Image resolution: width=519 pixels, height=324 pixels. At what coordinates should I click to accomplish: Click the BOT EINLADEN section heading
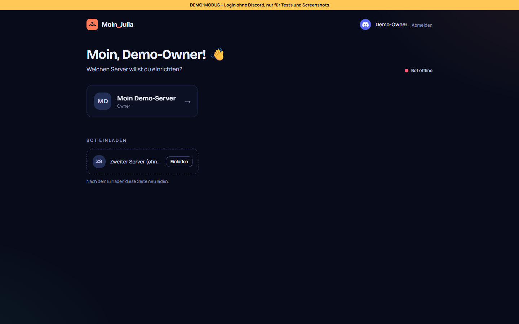(107, 140)
